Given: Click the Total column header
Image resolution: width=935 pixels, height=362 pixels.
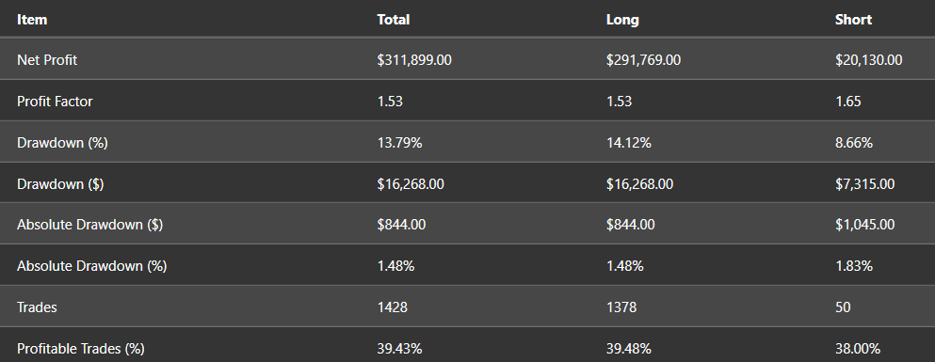Looking at the screenshot, I should pyautogui.click(x=393, y=20).
